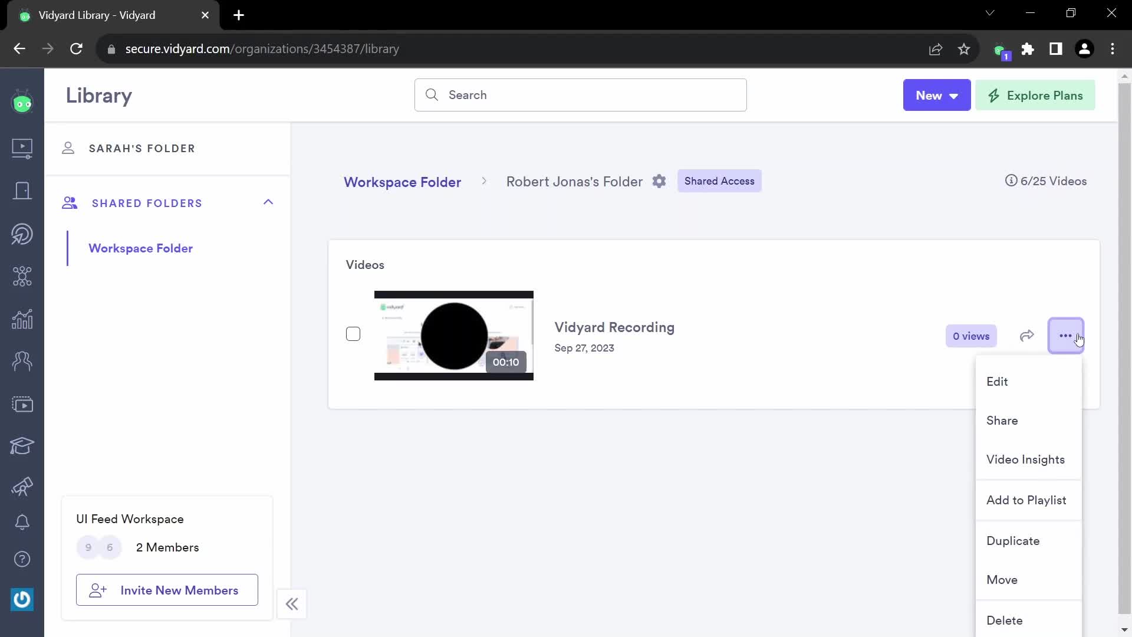Screen dimensions: 1132x637
Task: Click the Vidyard home/dashboard icon
Action: point(22,103)
